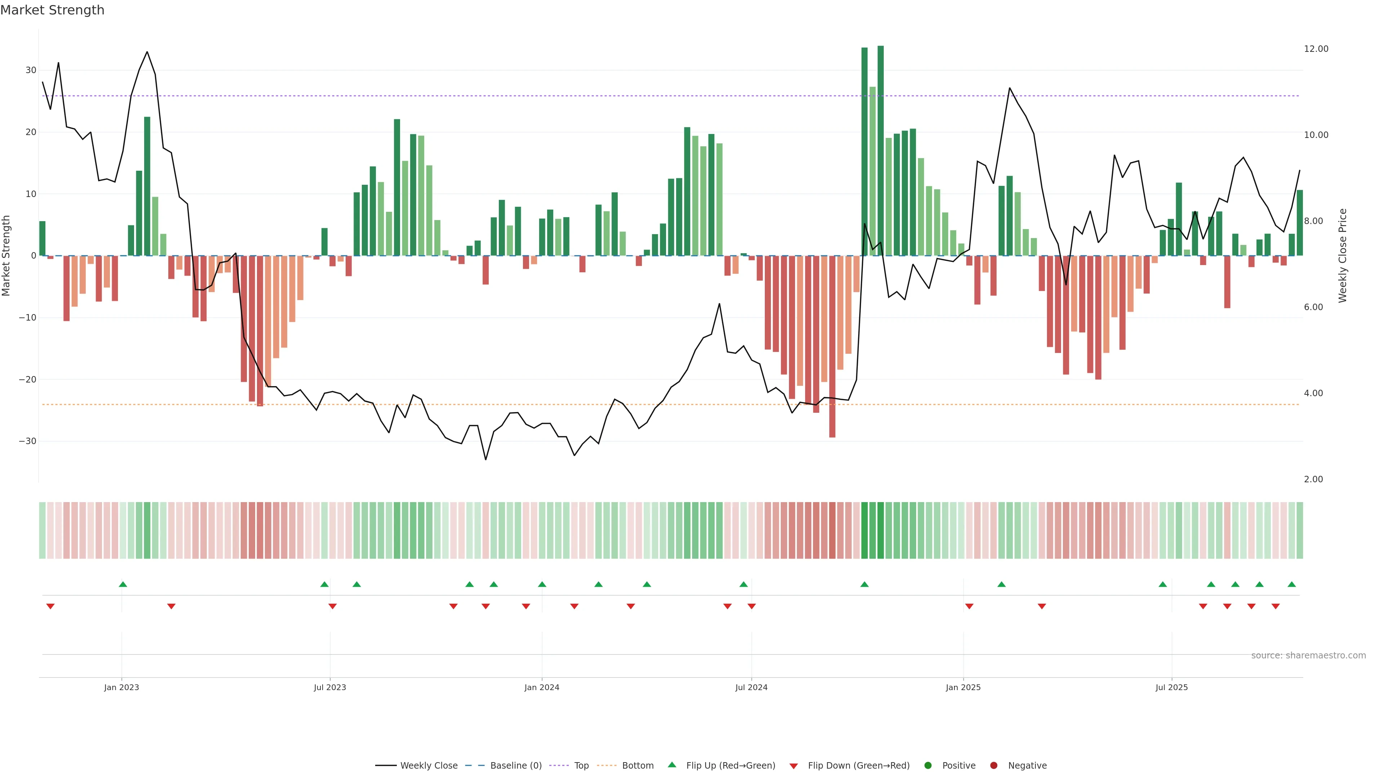1384x778 pixels.
Task: Click the last green flip-up triangle marker
Action: tap(1292, 584)
